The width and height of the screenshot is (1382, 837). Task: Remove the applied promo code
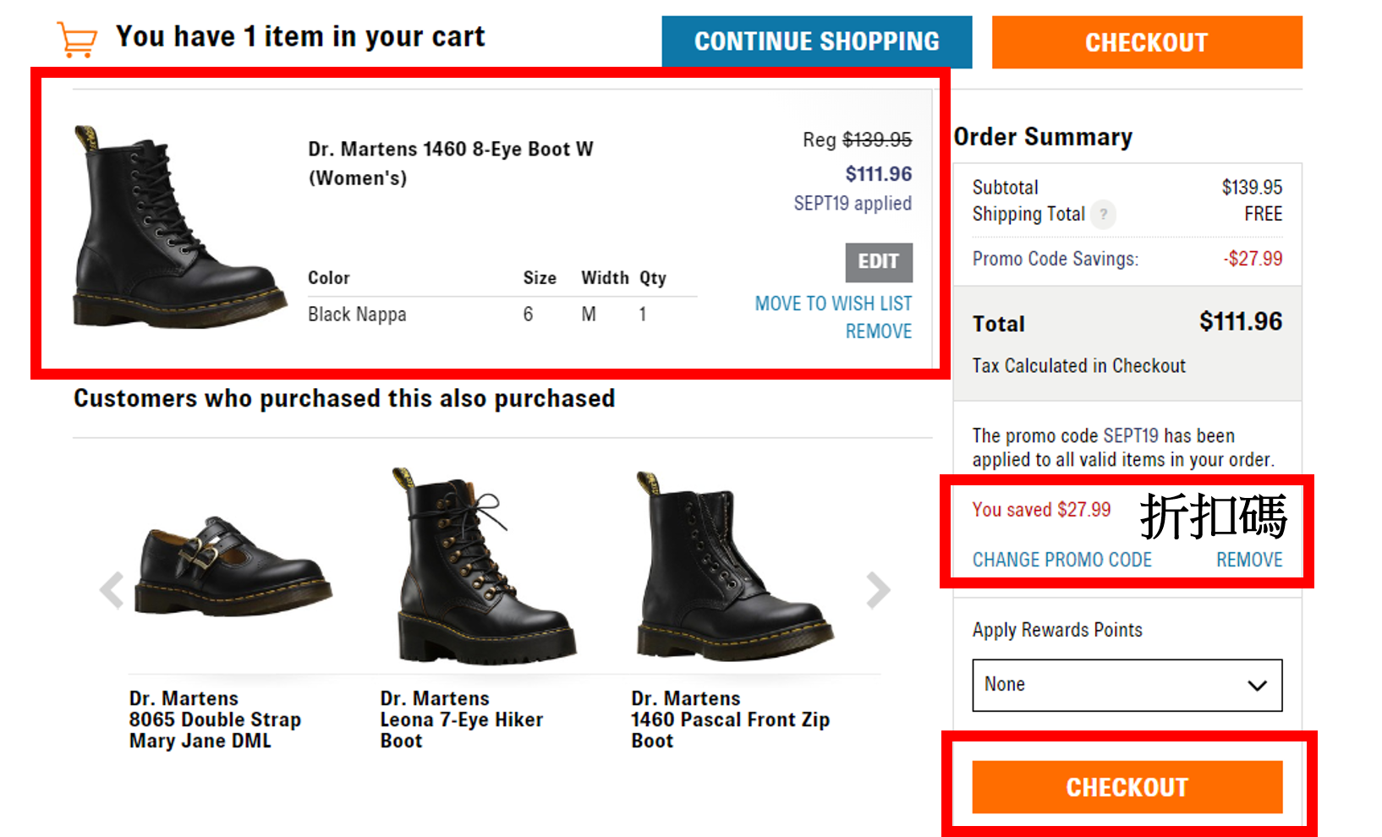coord(1249,560)
